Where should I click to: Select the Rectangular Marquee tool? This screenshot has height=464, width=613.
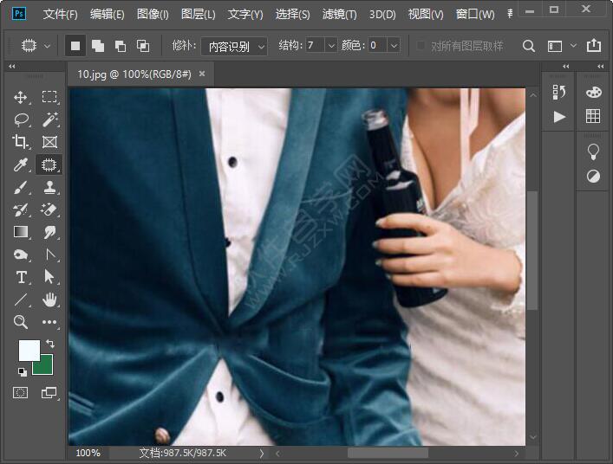pos(49,97)
